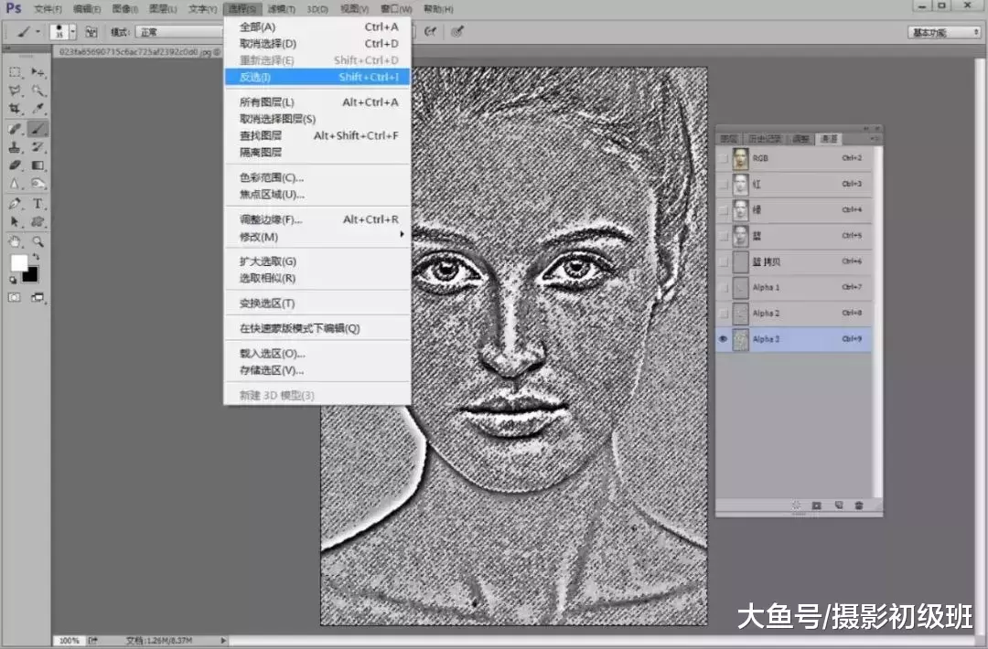
Task: Open the 文件(F) menu
Action: click(48, 9)
